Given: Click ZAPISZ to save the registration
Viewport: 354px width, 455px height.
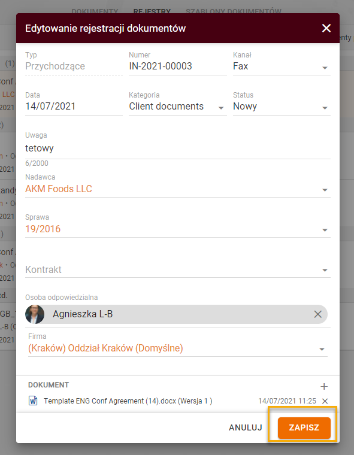Looking at the screenshot, I should coord(304,427).
